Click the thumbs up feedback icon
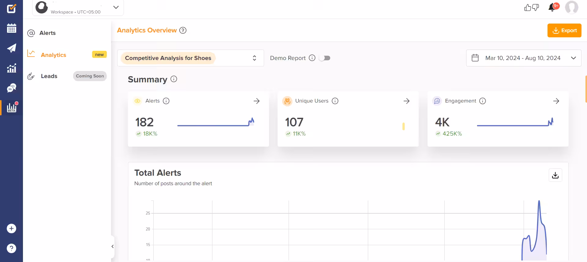 pos(528,7)
